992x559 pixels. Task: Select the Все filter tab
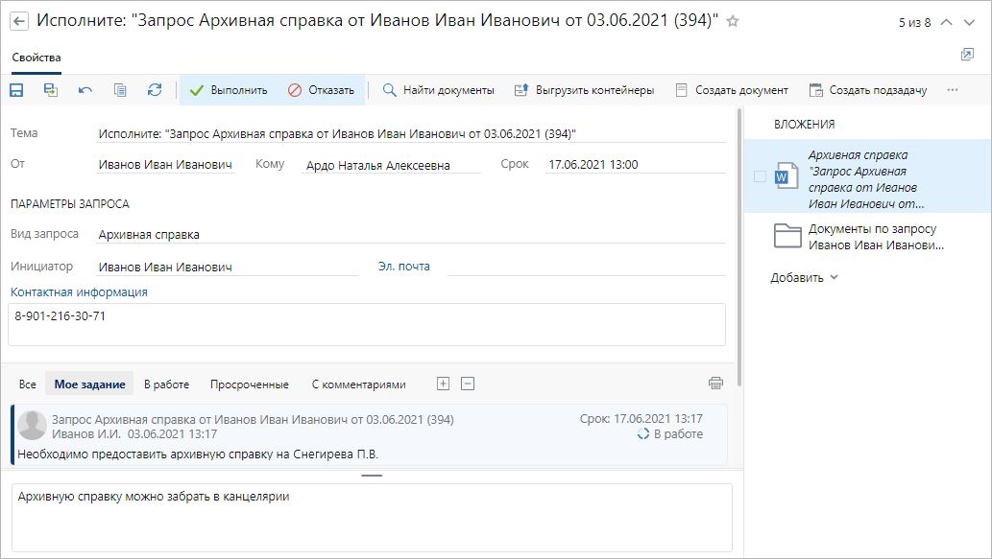tap(27, 384)
